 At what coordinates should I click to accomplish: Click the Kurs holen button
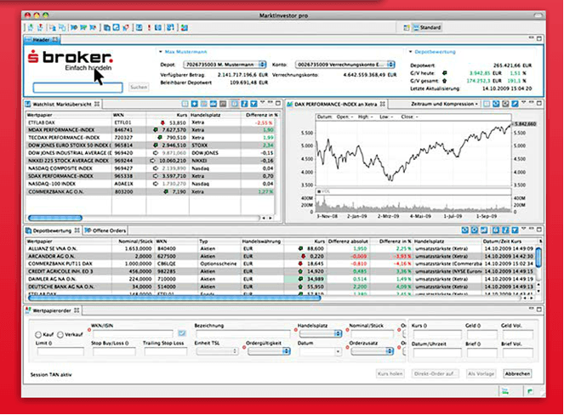coord(390,373)
